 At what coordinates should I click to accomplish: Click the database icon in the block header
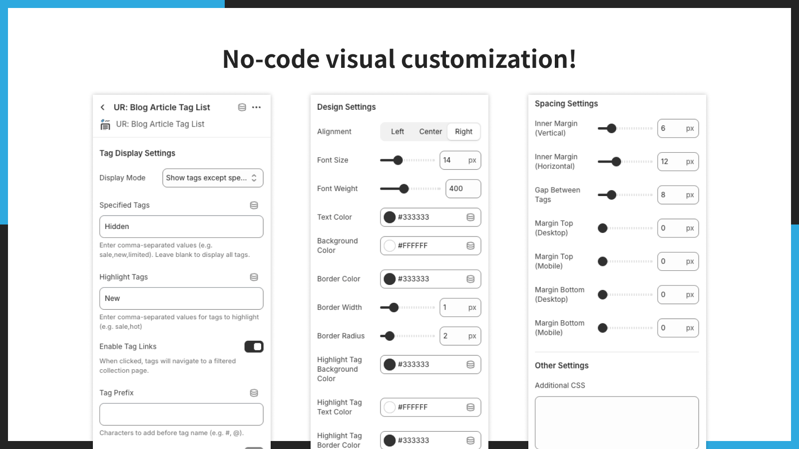click(x=242, y=107)
